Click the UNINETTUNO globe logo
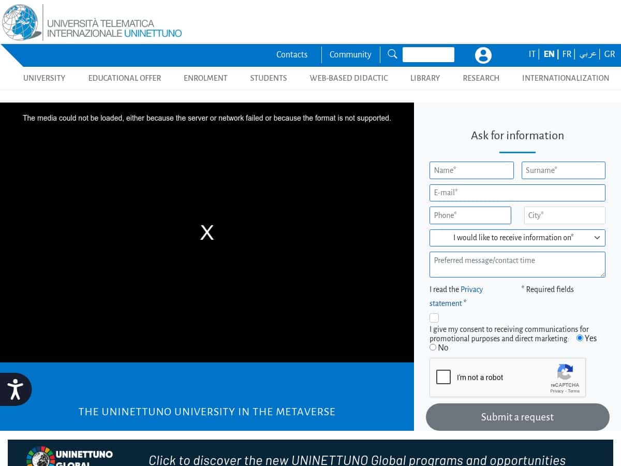 click(x=22, y=22)
